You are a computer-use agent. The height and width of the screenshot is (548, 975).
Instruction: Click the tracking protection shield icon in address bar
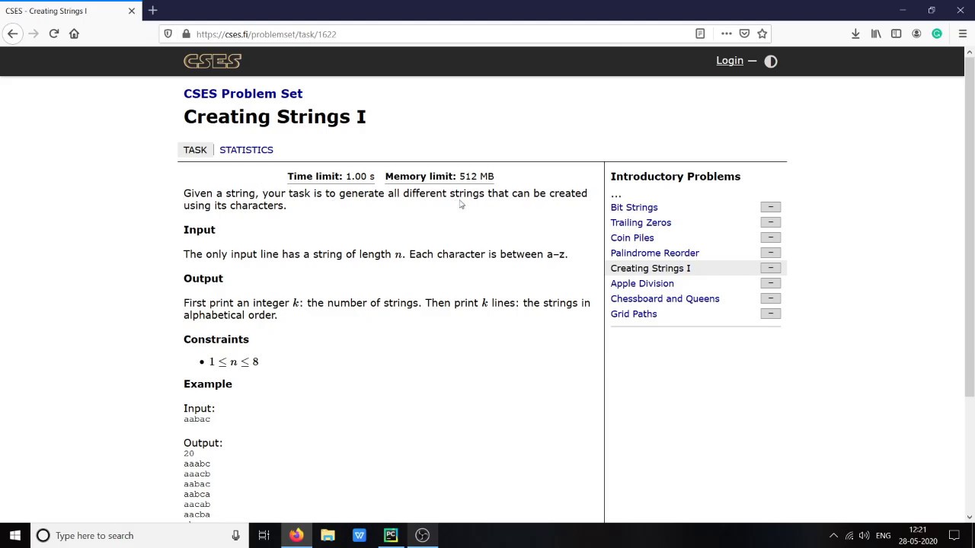coord(168,33)
